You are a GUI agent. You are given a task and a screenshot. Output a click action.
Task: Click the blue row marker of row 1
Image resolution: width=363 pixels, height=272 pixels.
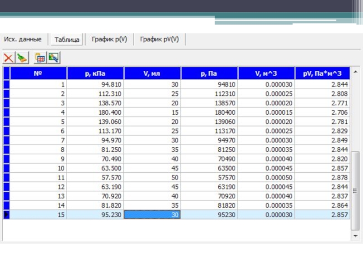click(x=6, y=84)
